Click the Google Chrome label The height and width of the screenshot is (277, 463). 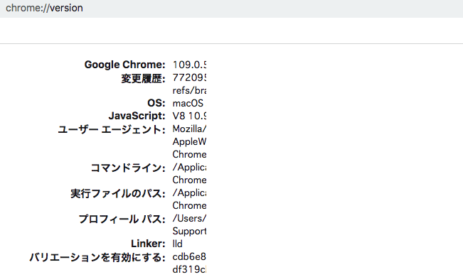124,65
